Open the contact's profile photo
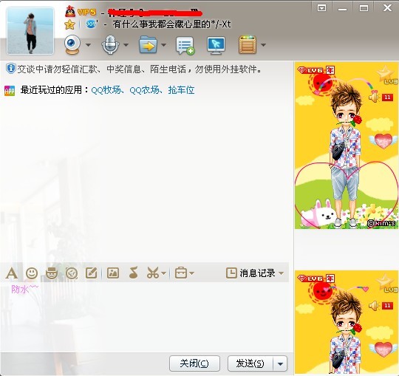The width and height of the screenshot is (399, 376). click(30, 31)
